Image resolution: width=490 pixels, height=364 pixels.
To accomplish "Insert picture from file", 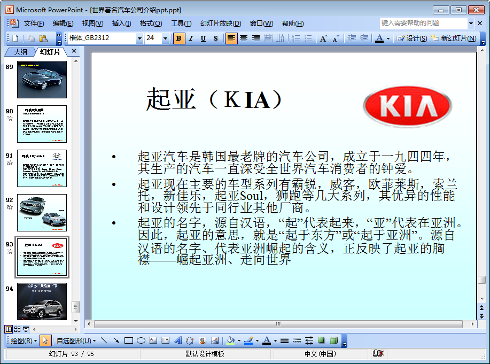I will (x=215, y=340).
